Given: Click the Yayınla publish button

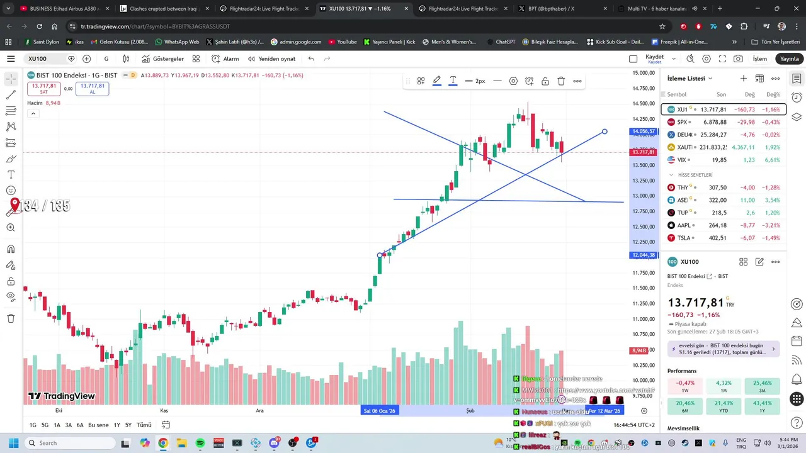Looking at the screenshot, I should coord(789,59).
